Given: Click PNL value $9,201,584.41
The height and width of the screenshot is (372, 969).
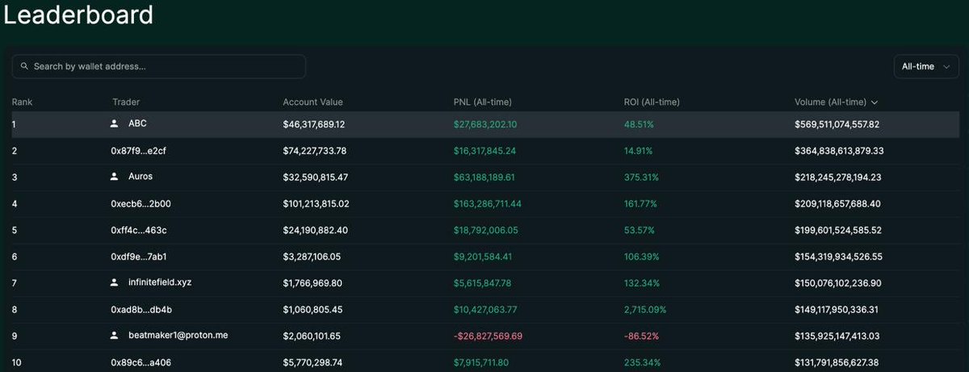Looking at the screenshot, I should 482,257.
